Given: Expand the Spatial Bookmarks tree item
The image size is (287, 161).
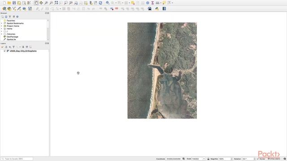Looking at the screenshot, I should 2,23.
